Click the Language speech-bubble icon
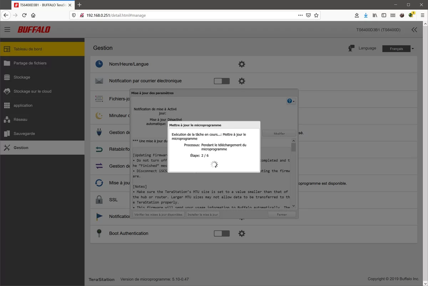 (x=351, y=48)
